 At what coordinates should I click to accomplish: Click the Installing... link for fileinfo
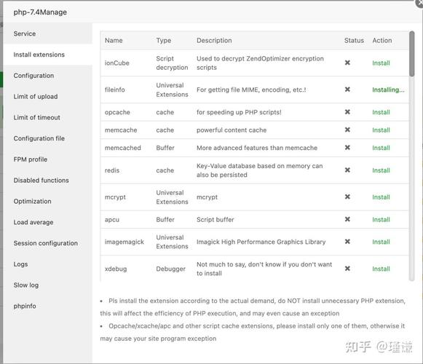pos(388,90)
